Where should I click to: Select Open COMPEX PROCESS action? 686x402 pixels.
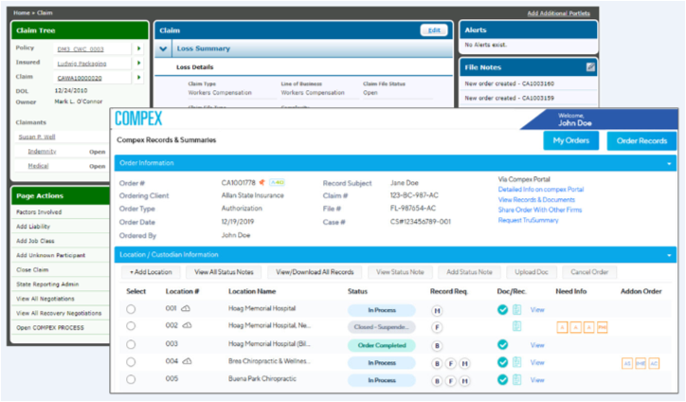coord(50,327)
